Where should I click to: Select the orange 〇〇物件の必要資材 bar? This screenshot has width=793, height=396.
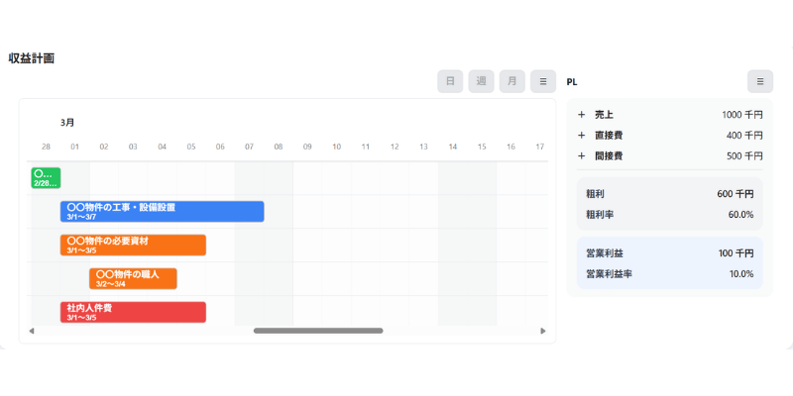(x=133, y=246)
